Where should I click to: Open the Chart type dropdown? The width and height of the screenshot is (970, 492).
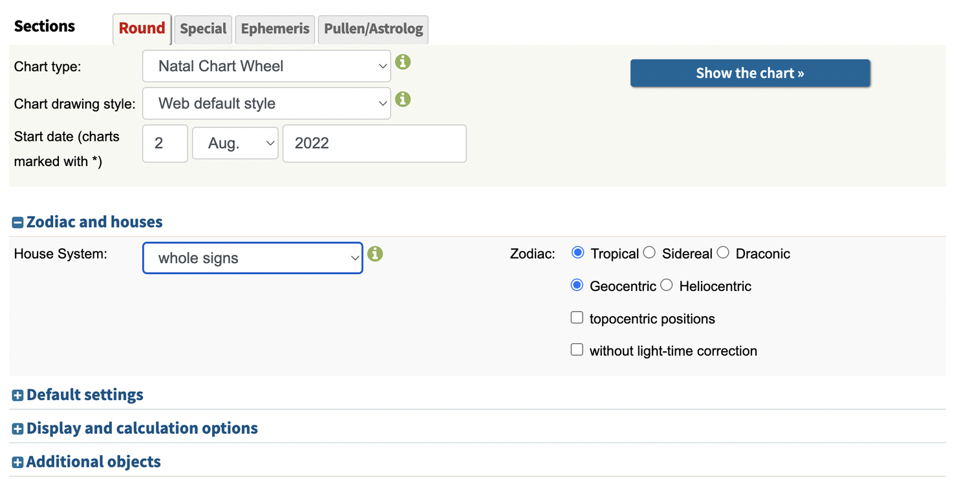[266, 66]
